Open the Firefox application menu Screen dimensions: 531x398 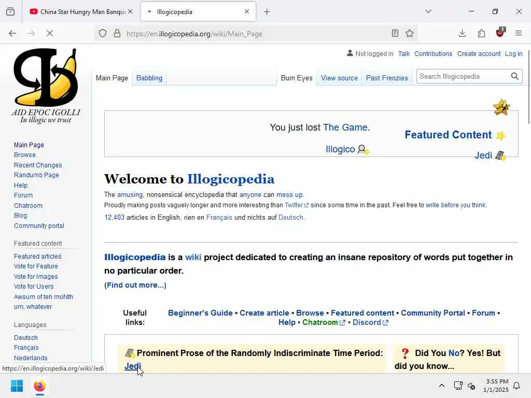519,33
